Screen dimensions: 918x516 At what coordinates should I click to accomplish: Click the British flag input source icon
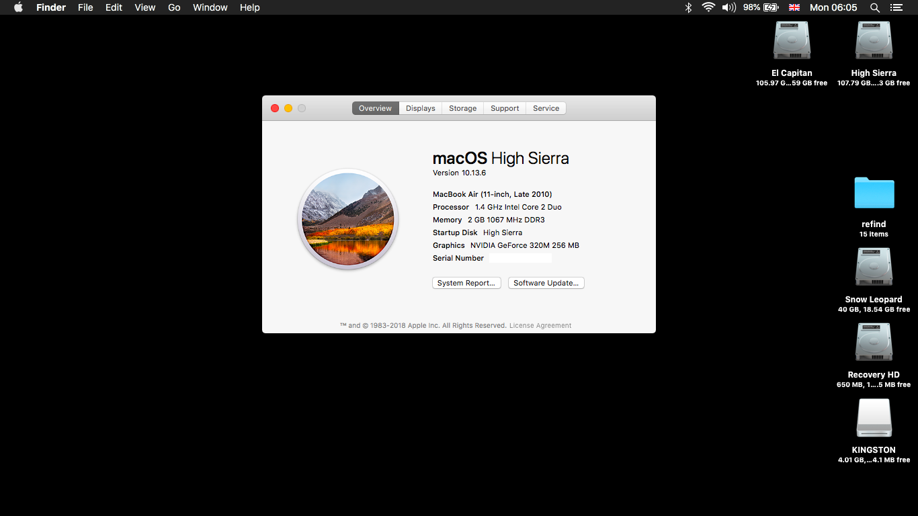pos(794,7)
